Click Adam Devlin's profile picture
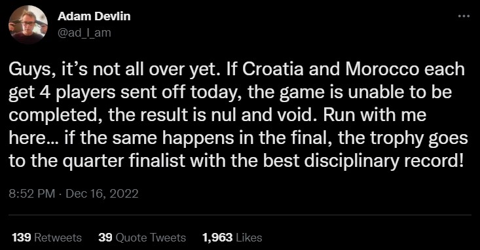Image resolution: width=480 pixels, height=250 pixels. 28,24
